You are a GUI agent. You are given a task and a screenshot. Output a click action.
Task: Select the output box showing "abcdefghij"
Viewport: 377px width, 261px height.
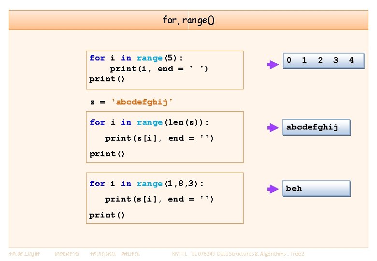pos(317,127)
